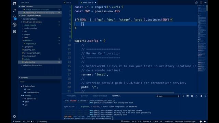Open the editor More Actions ellipsis menu
The width and height of the screenshot is (219, 123).
205,2
